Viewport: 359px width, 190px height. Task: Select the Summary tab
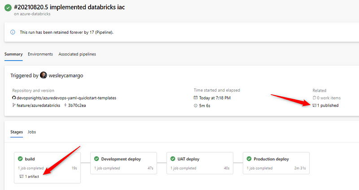pyautogui.click(x=13, y=54)
